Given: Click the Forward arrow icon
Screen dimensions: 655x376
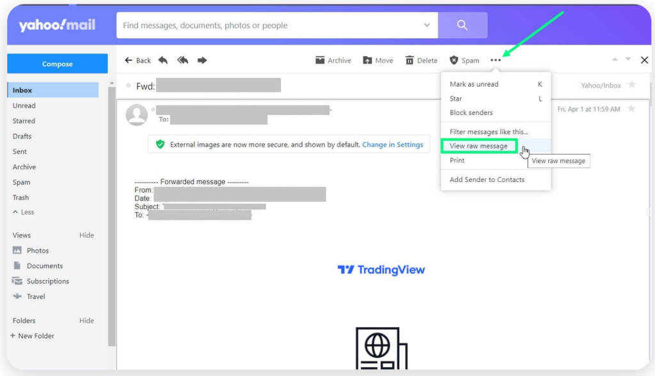Looking at the screenshot, I should 202,60.
